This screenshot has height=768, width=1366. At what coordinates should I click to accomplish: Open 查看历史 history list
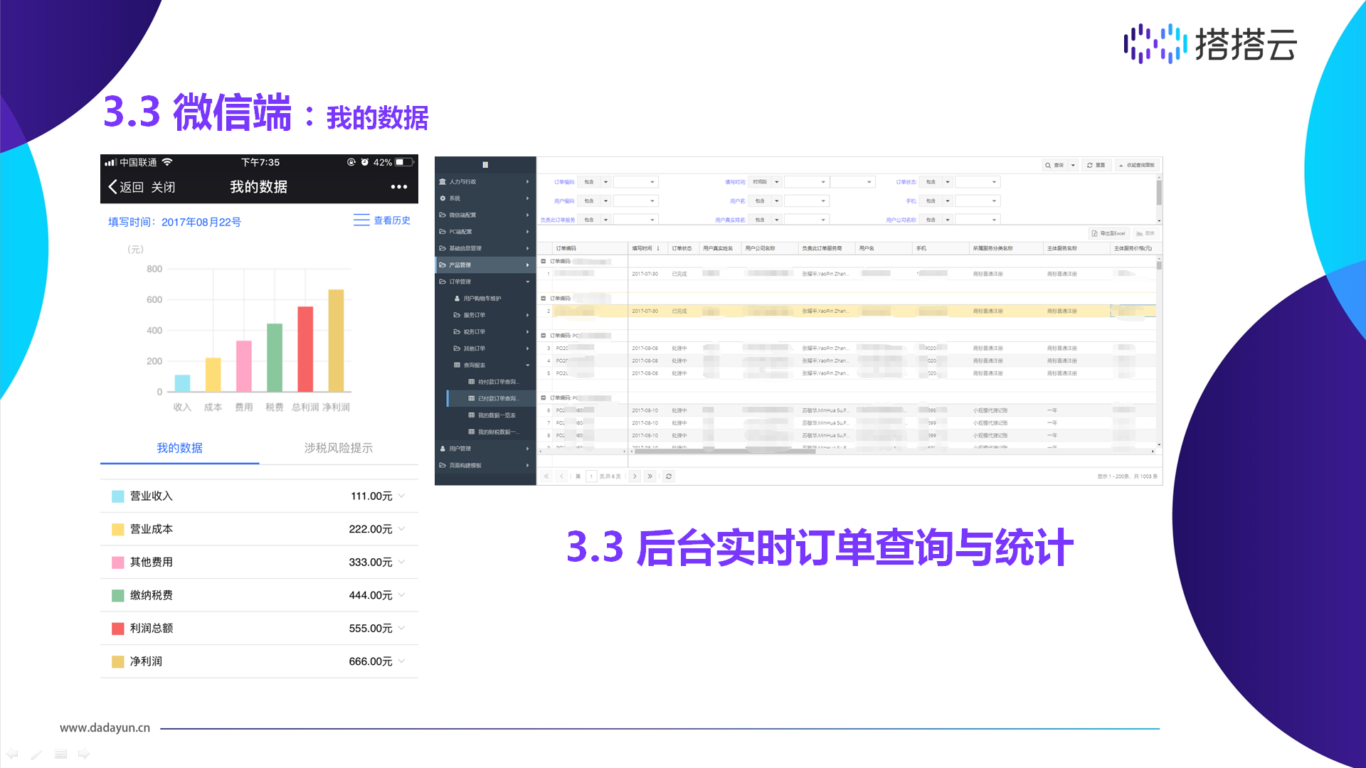click(382, 220)
